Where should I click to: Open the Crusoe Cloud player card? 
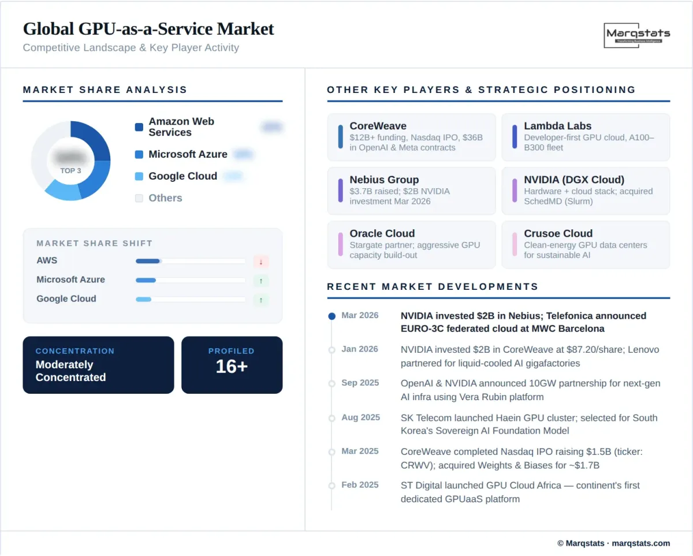pos(586,244)
